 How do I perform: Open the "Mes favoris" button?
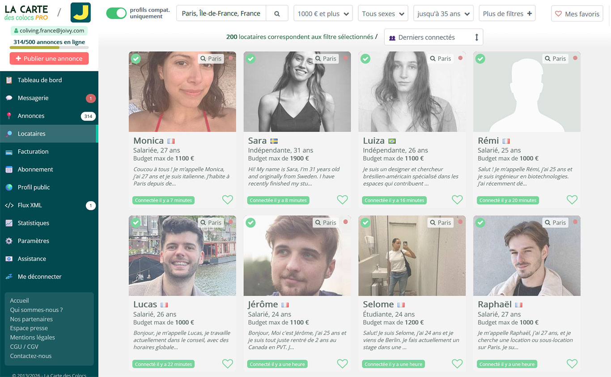[577, 14]
